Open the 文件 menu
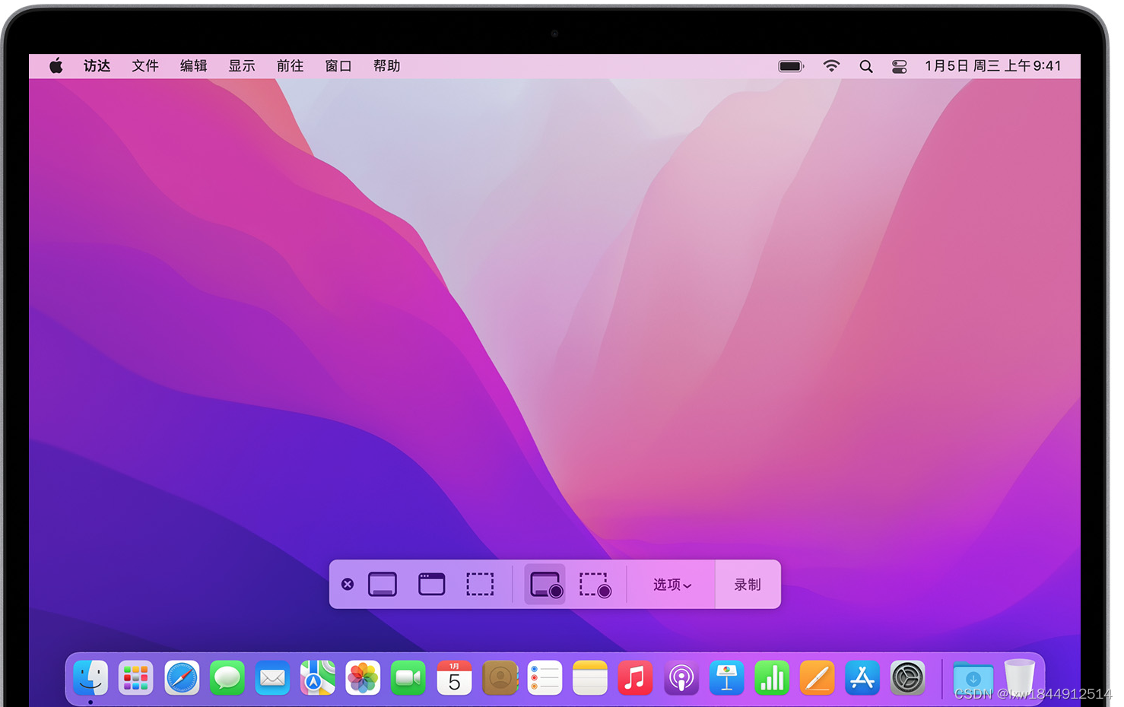1124x707 pixels. tap(145, 66)
